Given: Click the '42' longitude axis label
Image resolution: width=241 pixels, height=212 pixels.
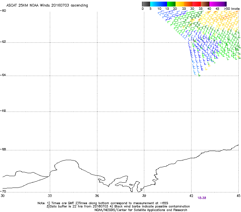Looking at the screenshot, I should coord(191,196).
